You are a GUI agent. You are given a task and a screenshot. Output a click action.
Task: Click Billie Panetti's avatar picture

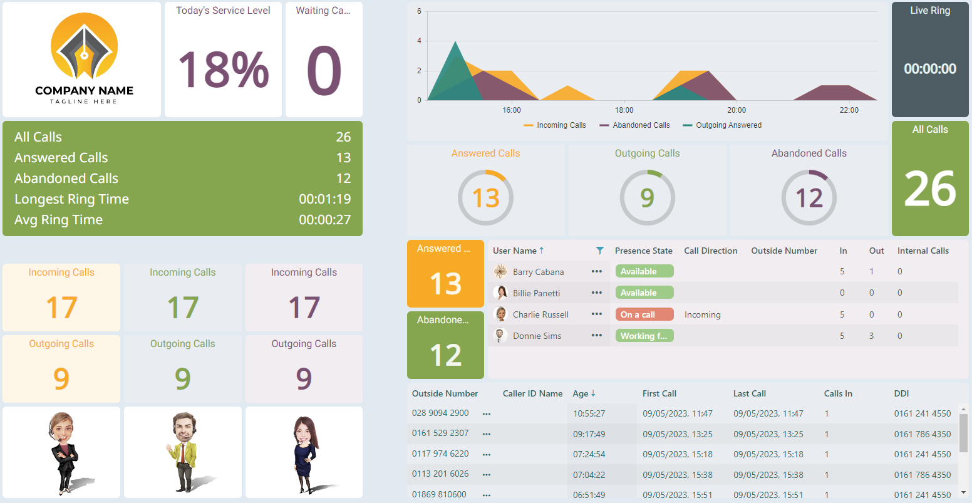pos(500,293)
